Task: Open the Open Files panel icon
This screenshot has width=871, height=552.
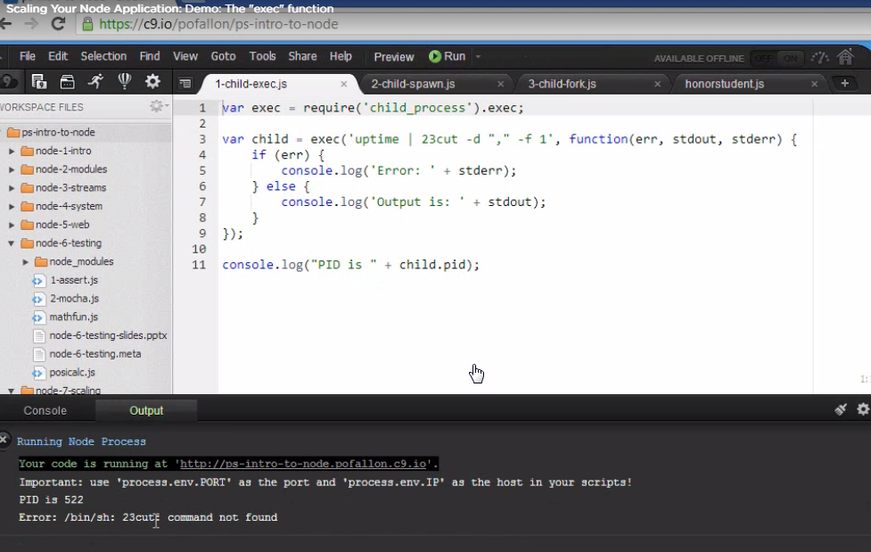Action: (39, 82)
